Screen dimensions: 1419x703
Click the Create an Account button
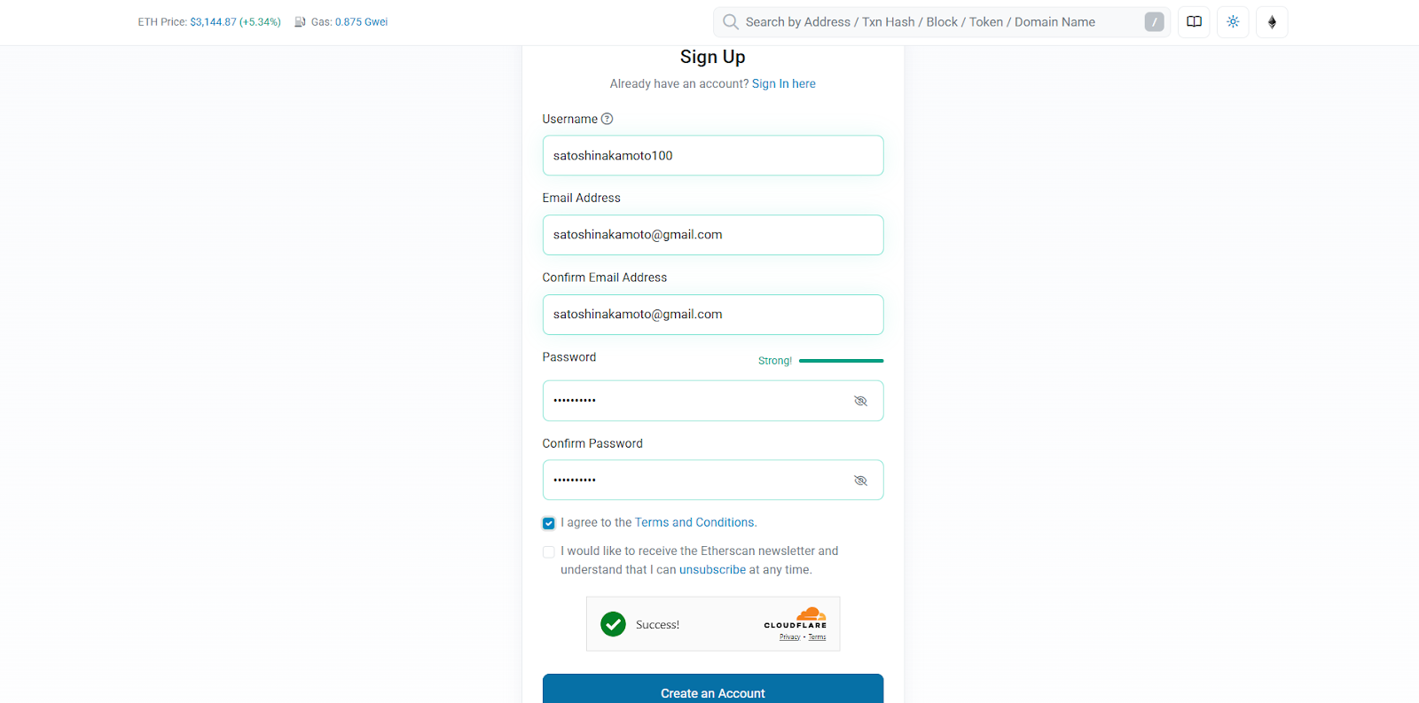point(712,690)
